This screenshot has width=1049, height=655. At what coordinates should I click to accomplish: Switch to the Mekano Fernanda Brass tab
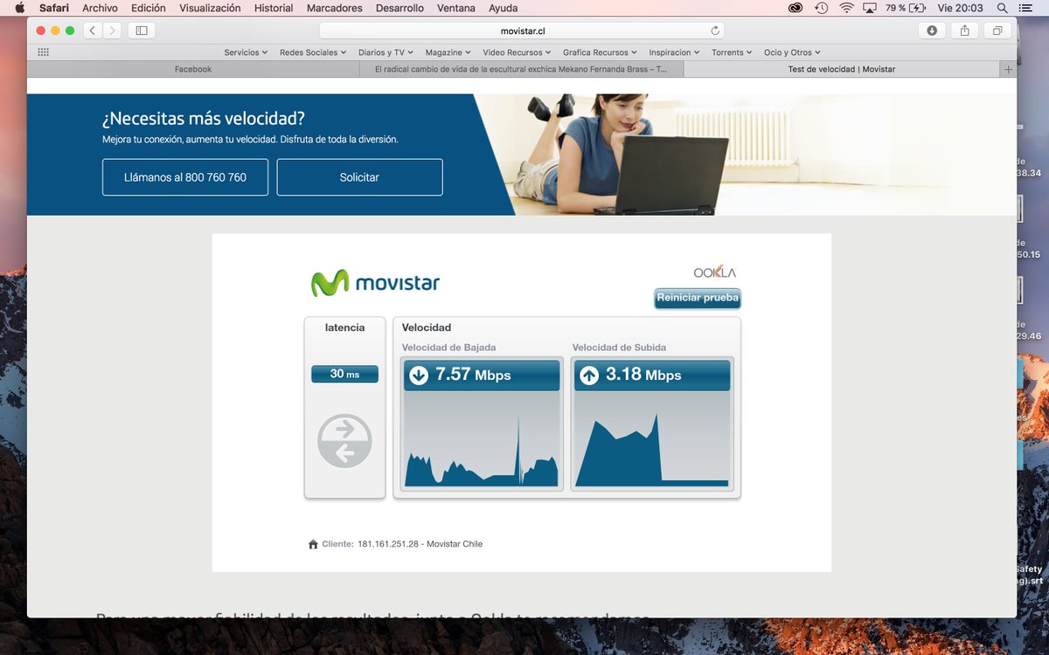[521, 69]
